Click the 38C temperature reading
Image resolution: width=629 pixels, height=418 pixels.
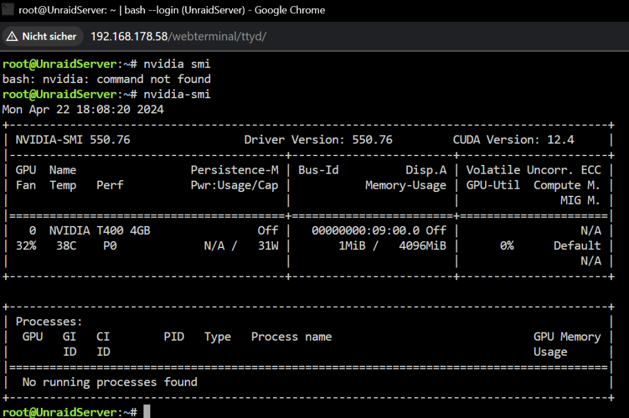coord(66,246)
